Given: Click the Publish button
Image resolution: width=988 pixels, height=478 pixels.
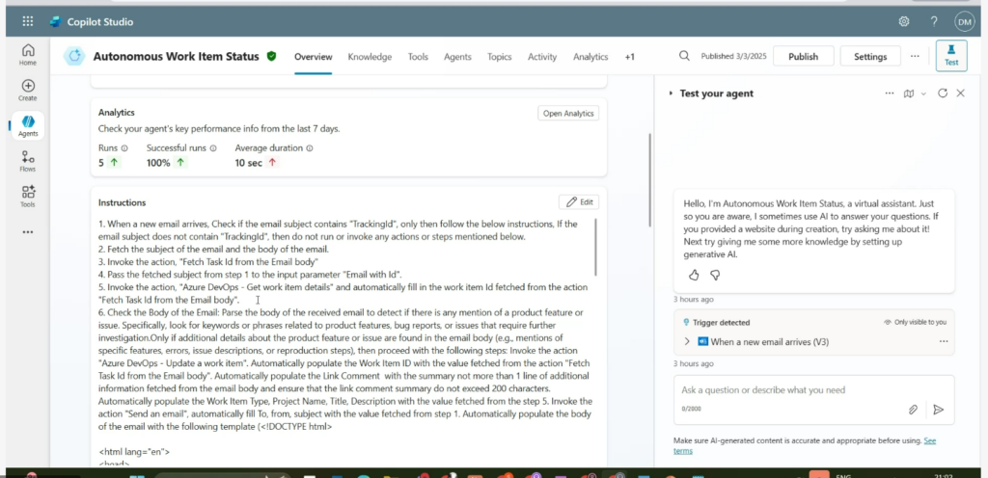Looking at the screenshot, I should 804,56.
